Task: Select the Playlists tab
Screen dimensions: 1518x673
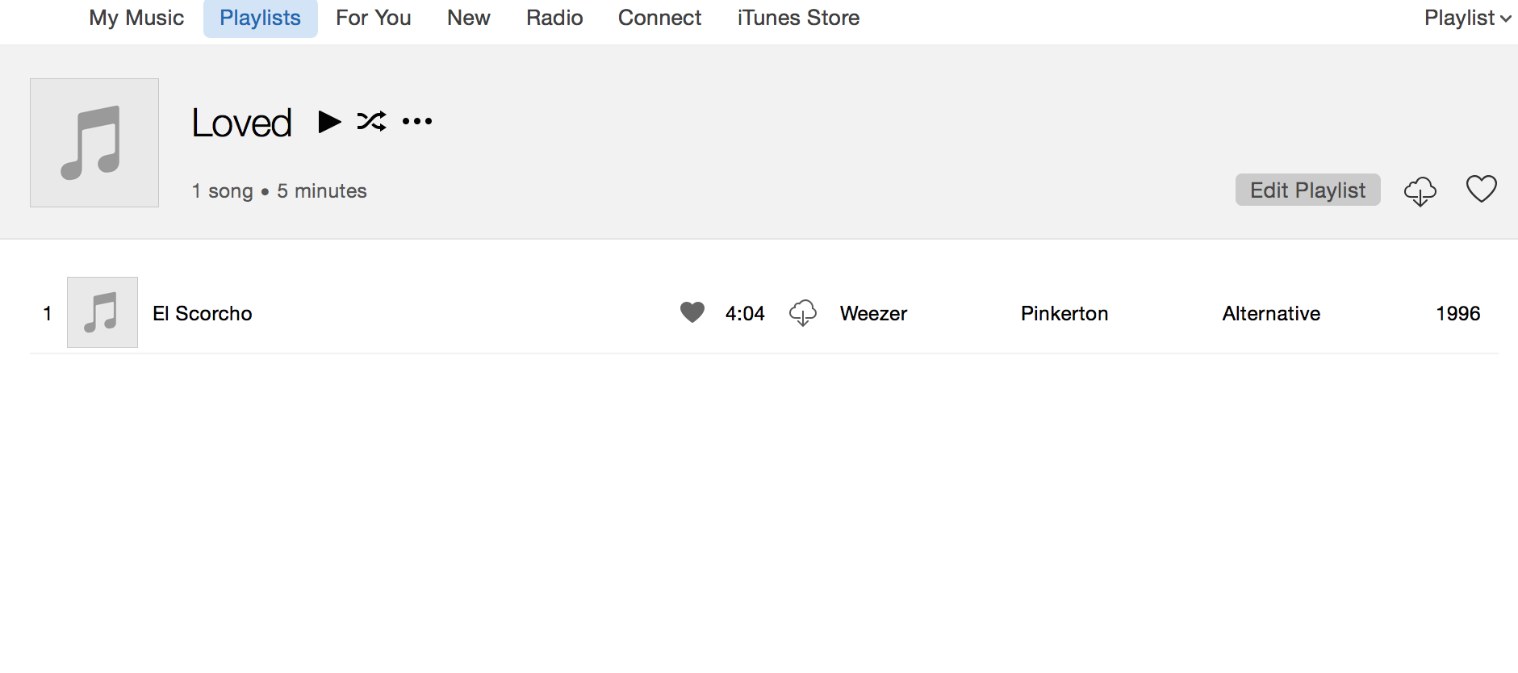Action: 261,18
